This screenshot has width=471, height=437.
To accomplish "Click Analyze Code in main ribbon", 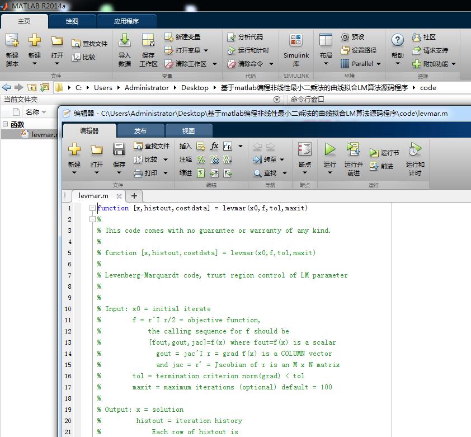I will (x=245, y=37).
